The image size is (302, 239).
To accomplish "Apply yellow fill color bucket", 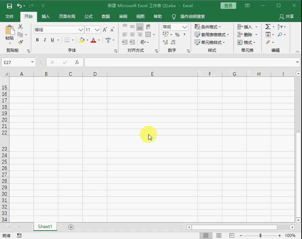I will coord(82,40).
